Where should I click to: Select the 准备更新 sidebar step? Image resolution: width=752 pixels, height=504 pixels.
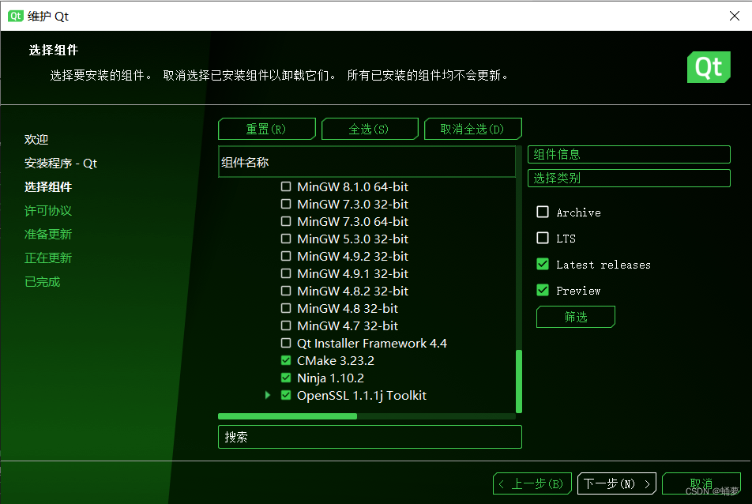[48, 234]
